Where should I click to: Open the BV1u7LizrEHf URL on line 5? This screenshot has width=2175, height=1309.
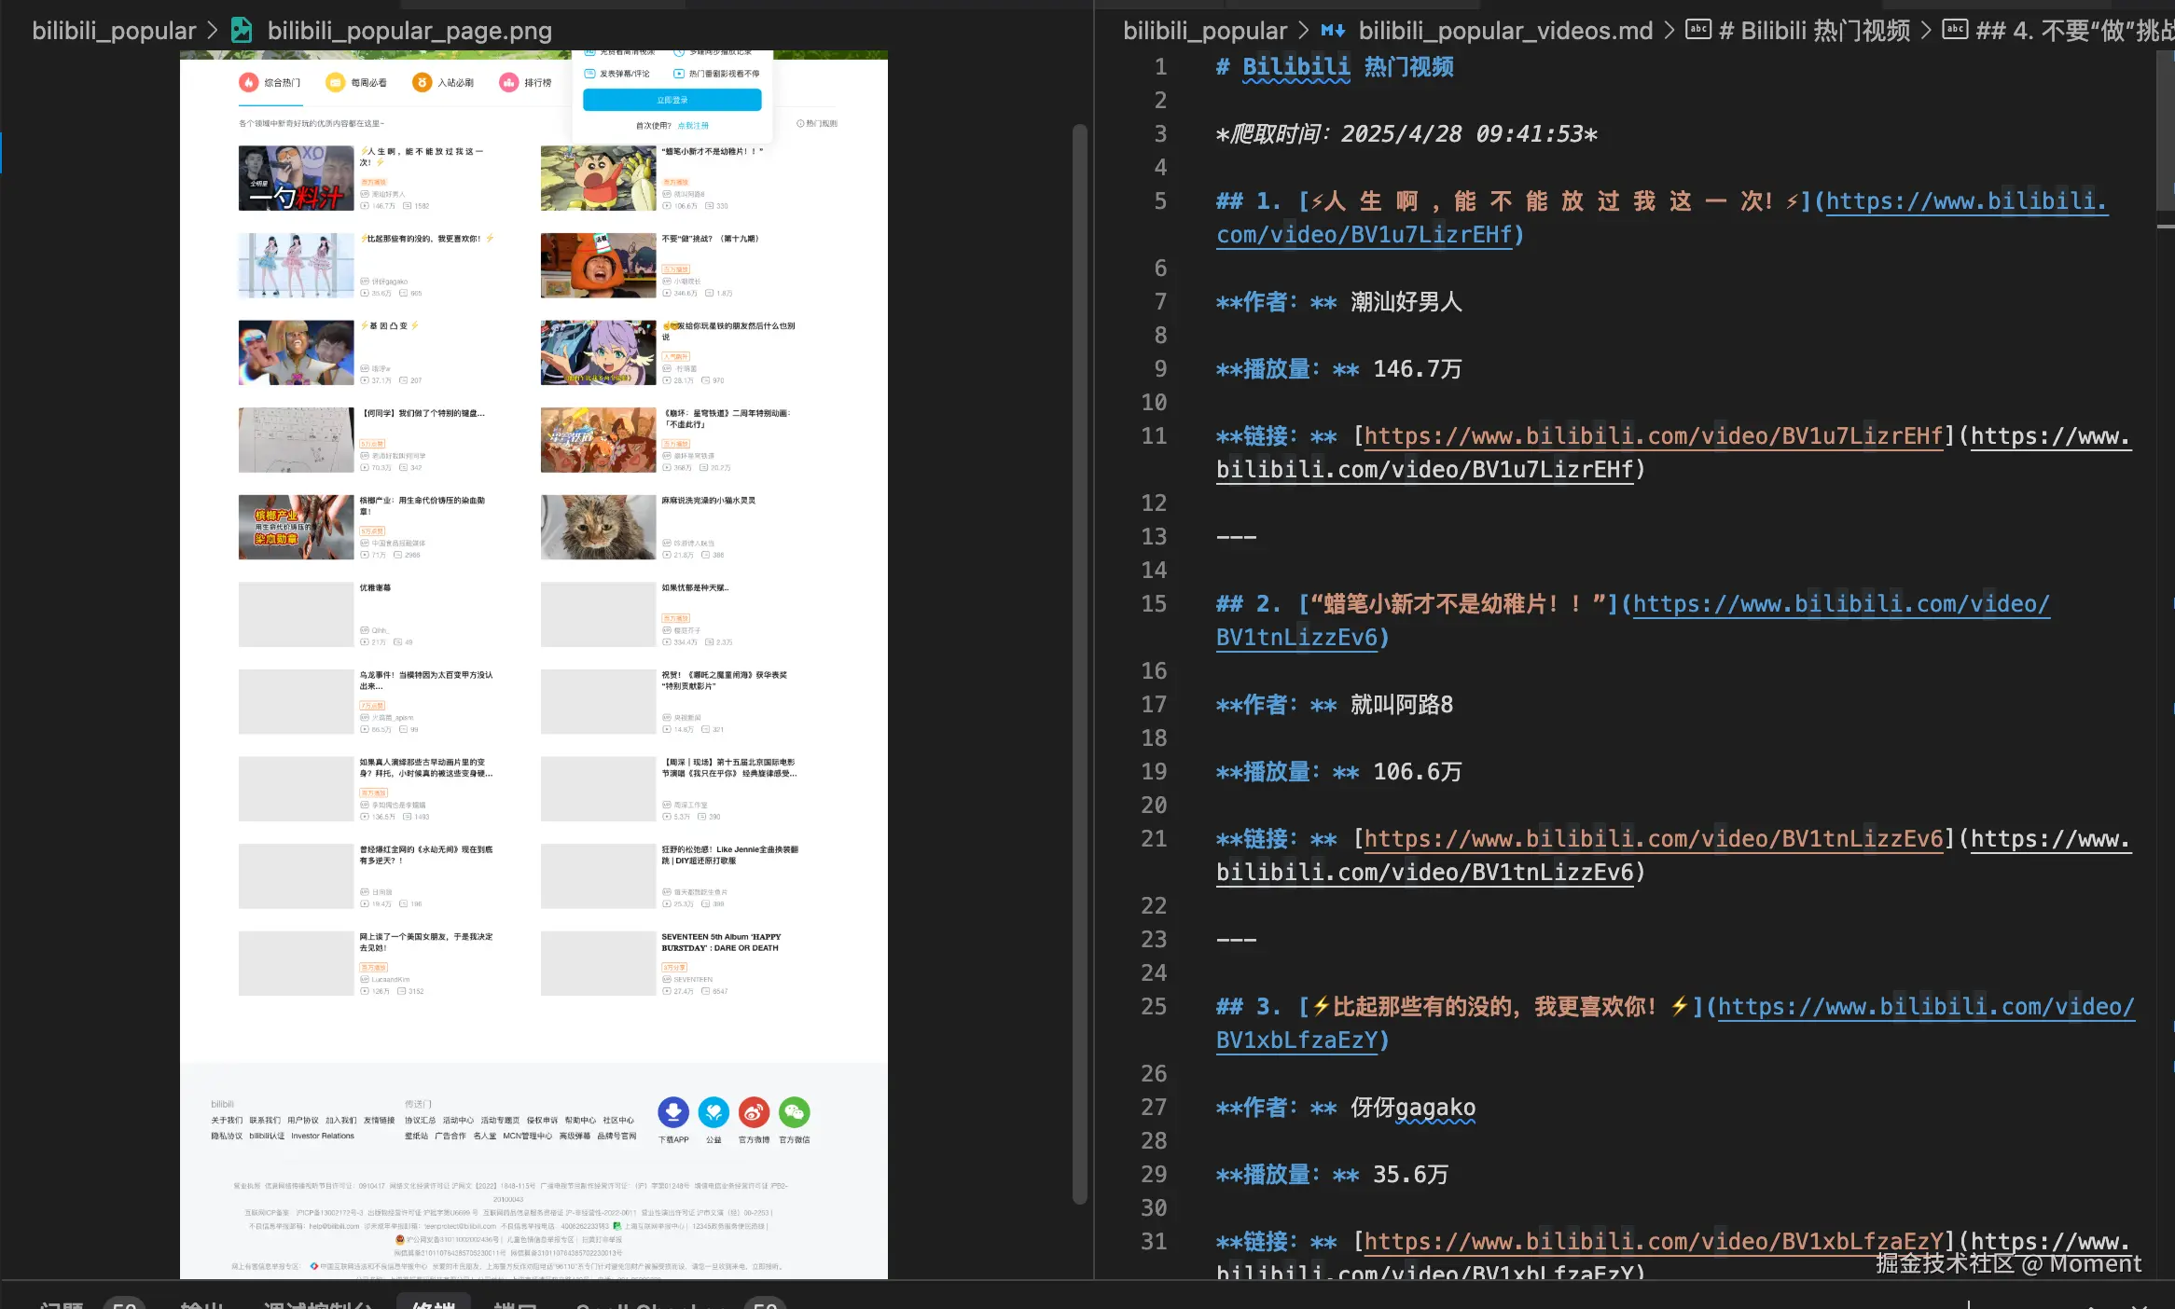[x=1661, y=217]
